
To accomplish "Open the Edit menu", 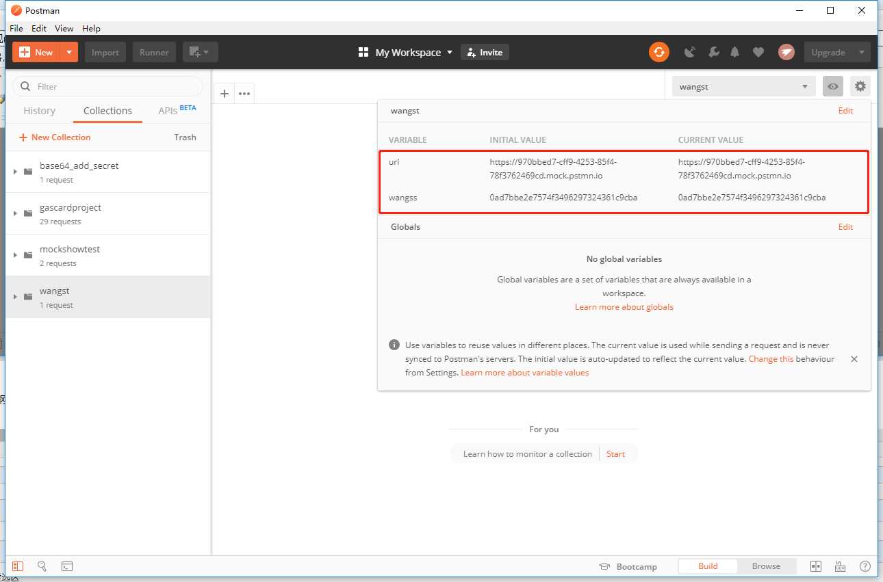I will click(x=39, y=28).
